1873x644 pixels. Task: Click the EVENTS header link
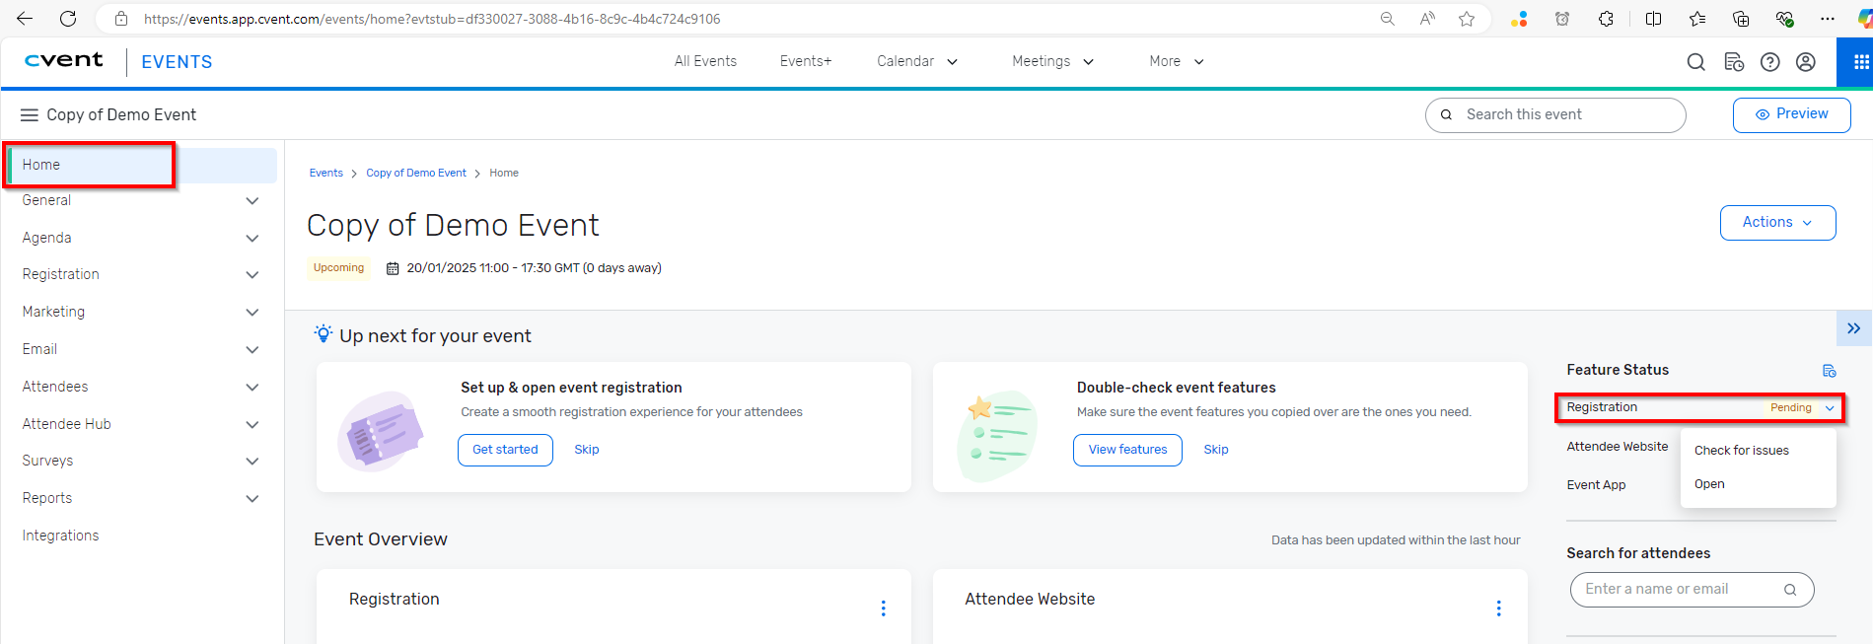click(x=177, y=62)
